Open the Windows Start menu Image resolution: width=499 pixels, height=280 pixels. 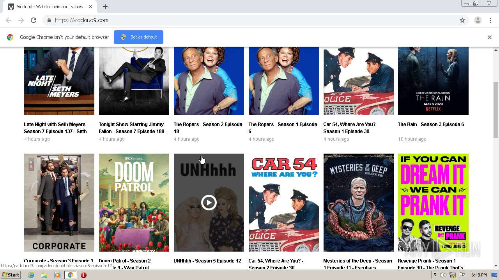(x=11, y=275)
